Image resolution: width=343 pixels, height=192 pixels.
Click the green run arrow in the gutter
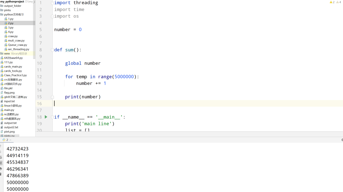(x=46, y=117)
